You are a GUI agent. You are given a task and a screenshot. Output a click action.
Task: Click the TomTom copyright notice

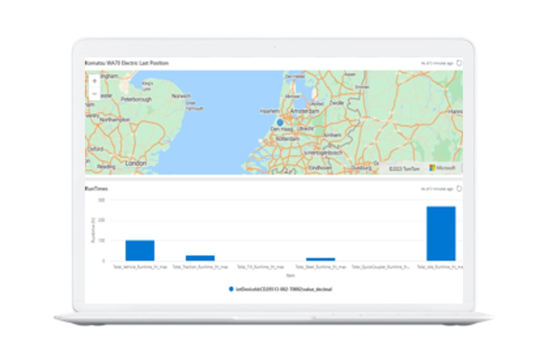pyautogui.click(x=404, y=169)
